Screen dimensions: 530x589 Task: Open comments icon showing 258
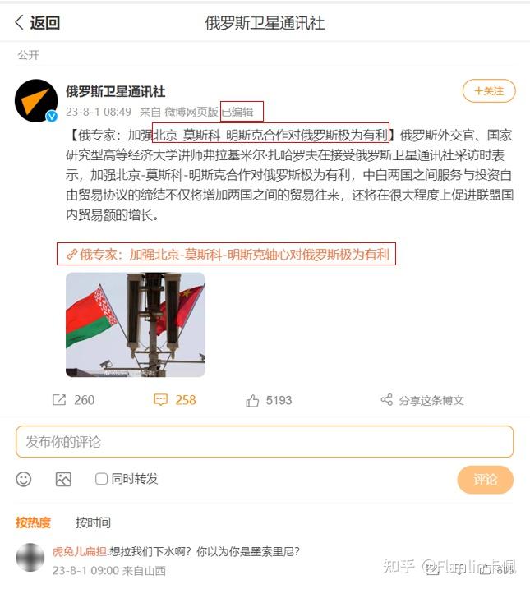pos(161,400)
